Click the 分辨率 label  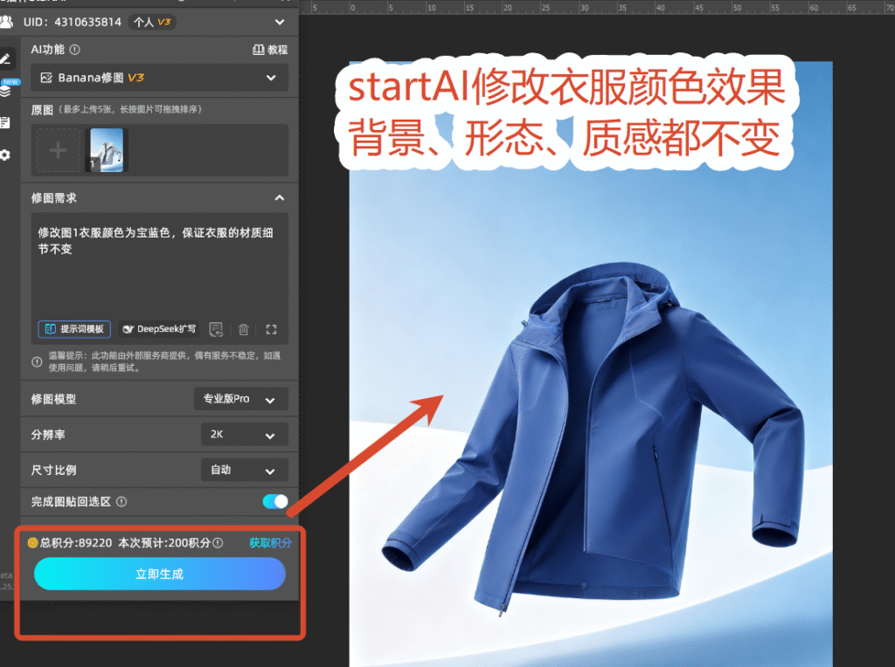pos(48,435)
